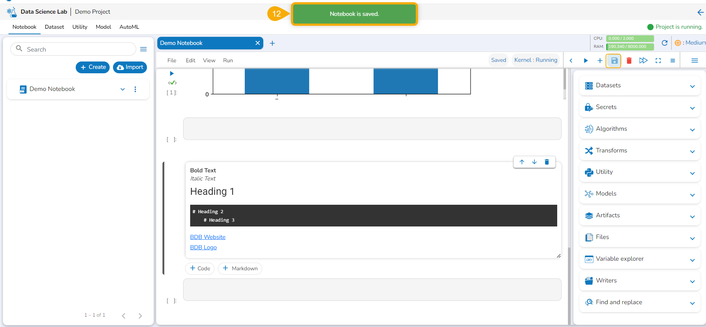Expand the Algorithms panel
Screen dimensions: 706x327
pyautogui.click(x=692, y=130)
